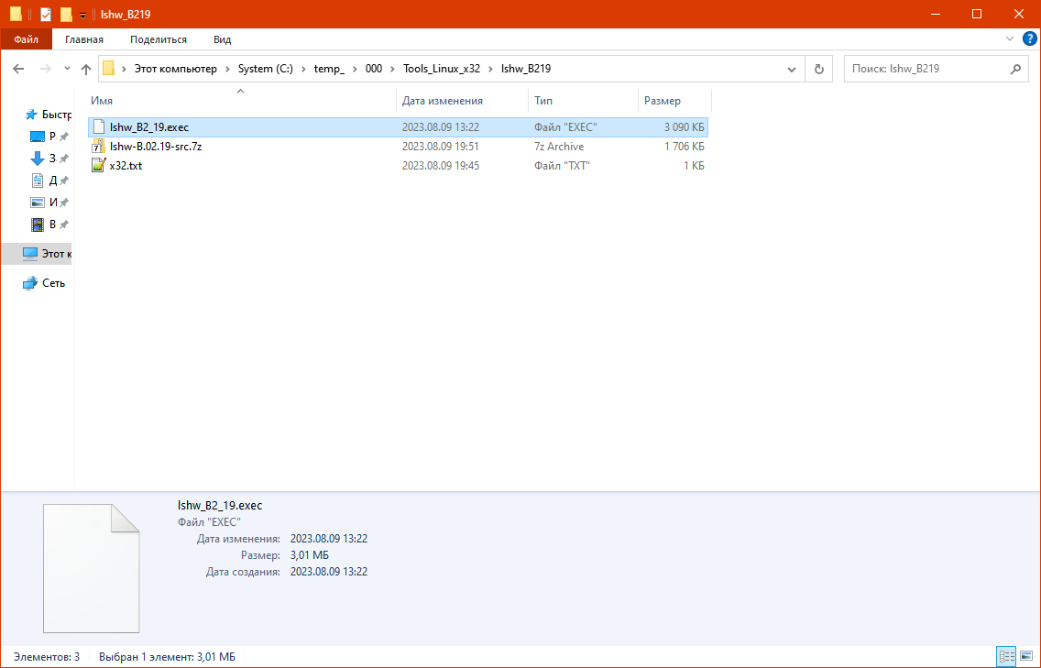The image size is (1041, 668).
Task: Click the 3,01 МБ size value in details pane
Action: [310, 555]
